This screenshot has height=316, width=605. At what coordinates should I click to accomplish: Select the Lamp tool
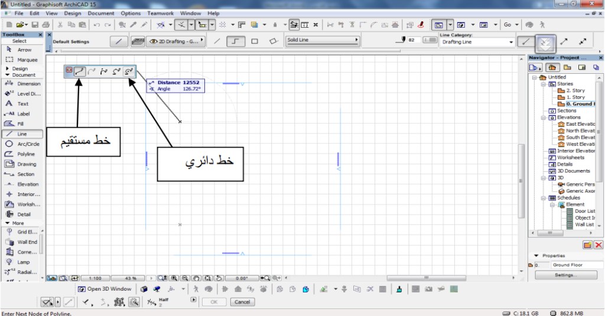(x=21, y=262)
